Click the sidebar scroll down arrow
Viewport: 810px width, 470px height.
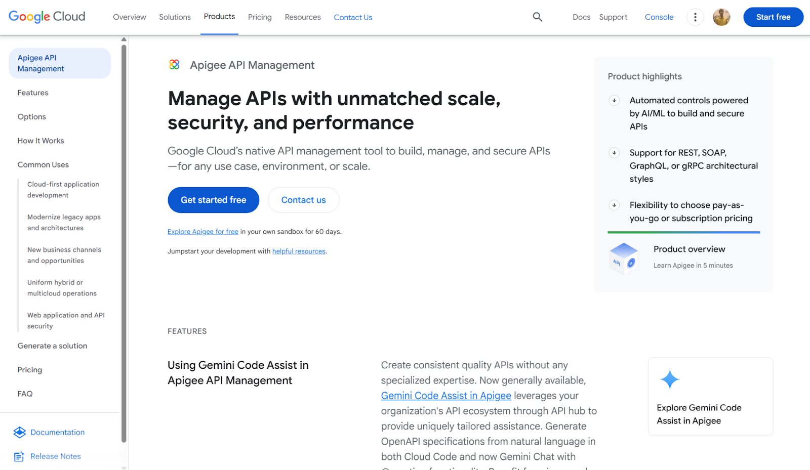click(x=124, y=467)
